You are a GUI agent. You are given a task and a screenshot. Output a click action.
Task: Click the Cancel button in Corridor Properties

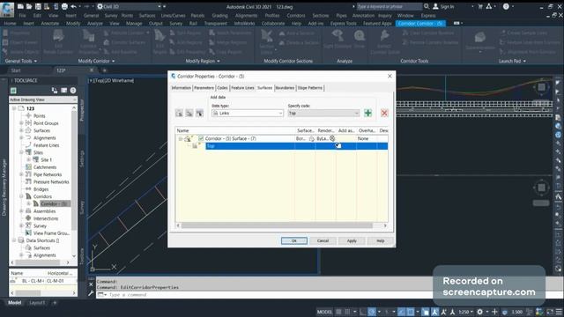coord(323,240)
